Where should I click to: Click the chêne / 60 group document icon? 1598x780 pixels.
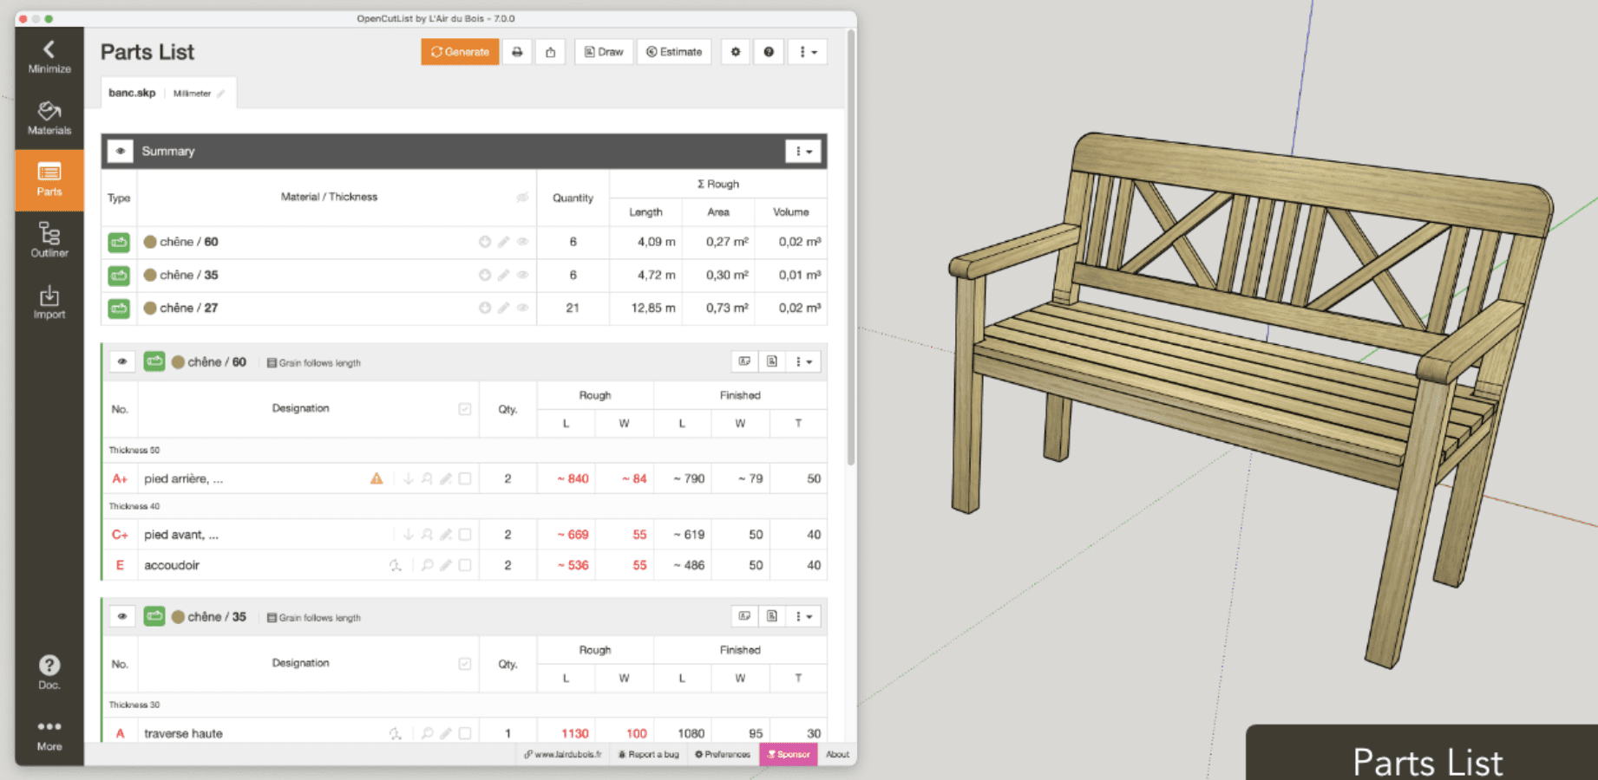(771, 361)
